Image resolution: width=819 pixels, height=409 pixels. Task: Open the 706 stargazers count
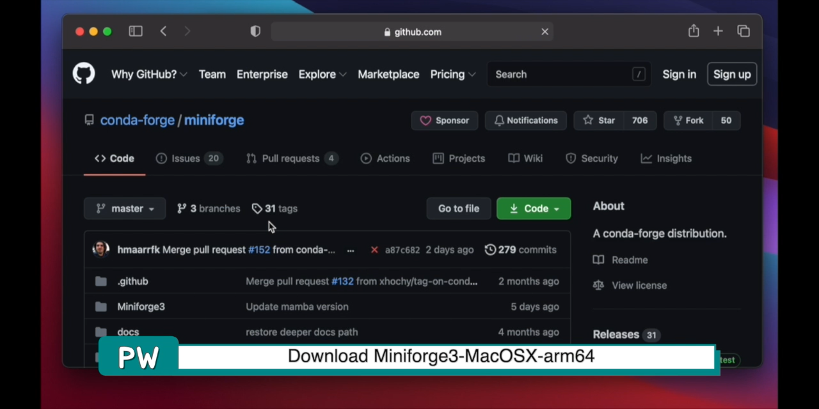(x=640, y=120)
